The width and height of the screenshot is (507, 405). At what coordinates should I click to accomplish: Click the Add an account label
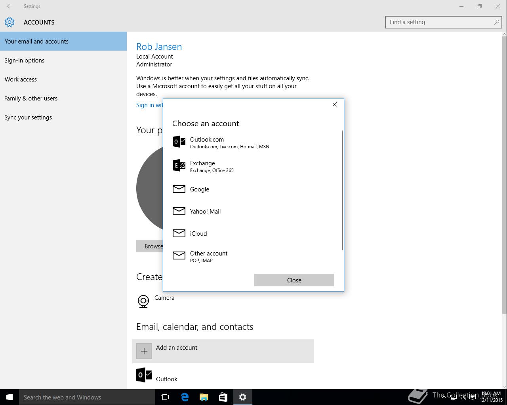[x=177, y=347]
